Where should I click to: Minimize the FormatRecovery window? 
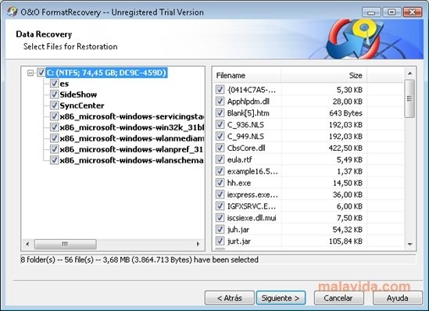371,13
